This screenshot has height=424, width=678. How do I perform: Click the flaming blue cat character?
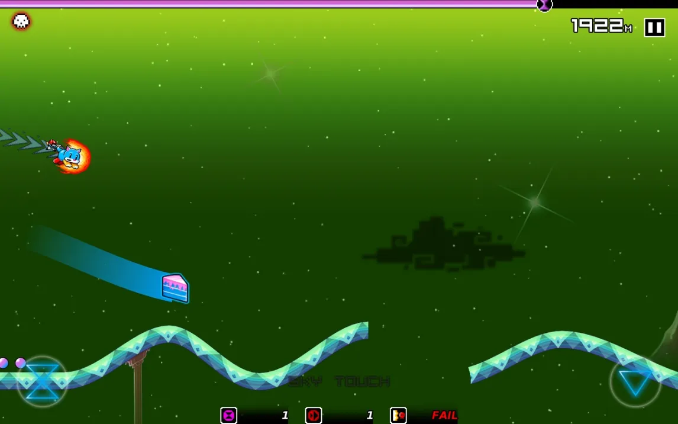(70, 157)
